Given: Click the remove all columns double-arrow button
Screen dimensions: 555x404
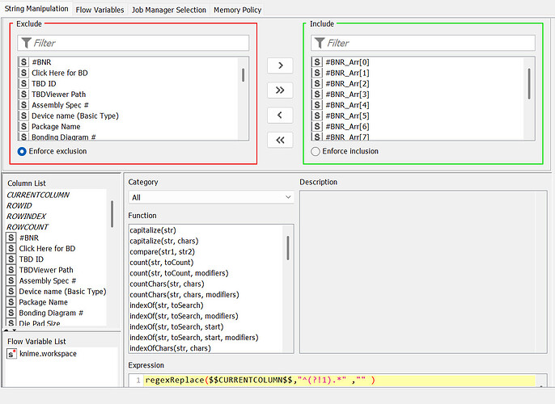Looking at the screenshot, I should point(279,141).
